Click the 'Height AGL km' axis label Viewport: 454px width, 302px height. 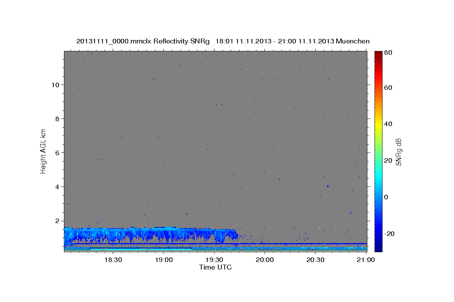click(x=44, y=151)
